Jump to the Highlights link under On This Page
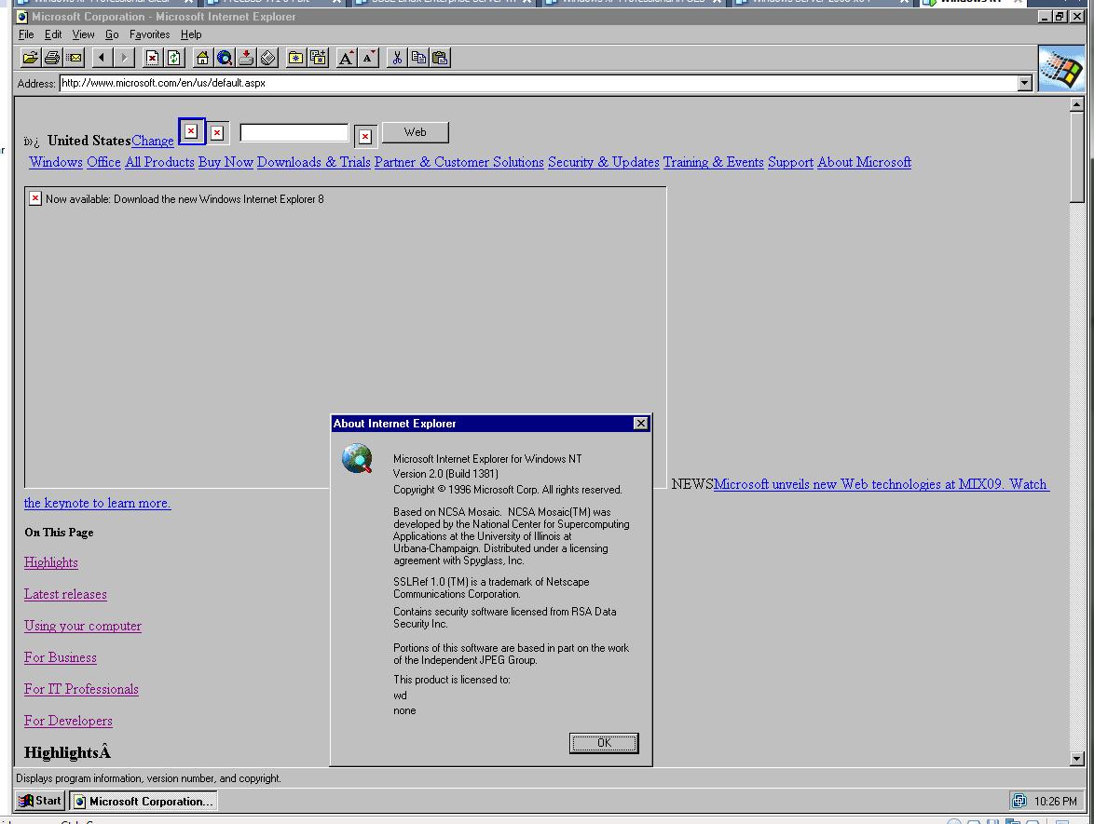 coord(51,562)
